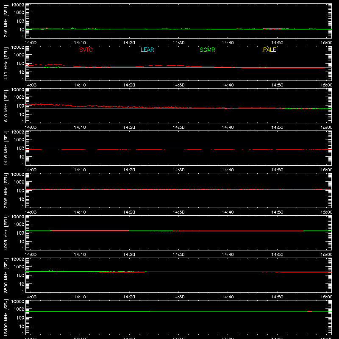The width and height of the screenshot is (339, 339).
Task: Click 15:00 under the 8800 MHz plot
Action: 326,297
